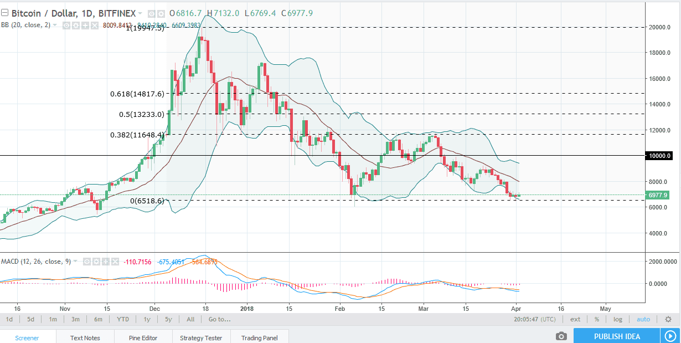Hide the MACD indicator with its eye toggle
The width and height of the screenshot is (681, 343).
tap(87, 262)
